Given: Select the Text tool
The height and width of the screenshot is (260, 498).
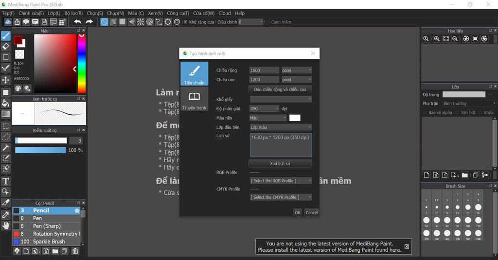Looking at the screenshot, I should (x=6, y=181).
